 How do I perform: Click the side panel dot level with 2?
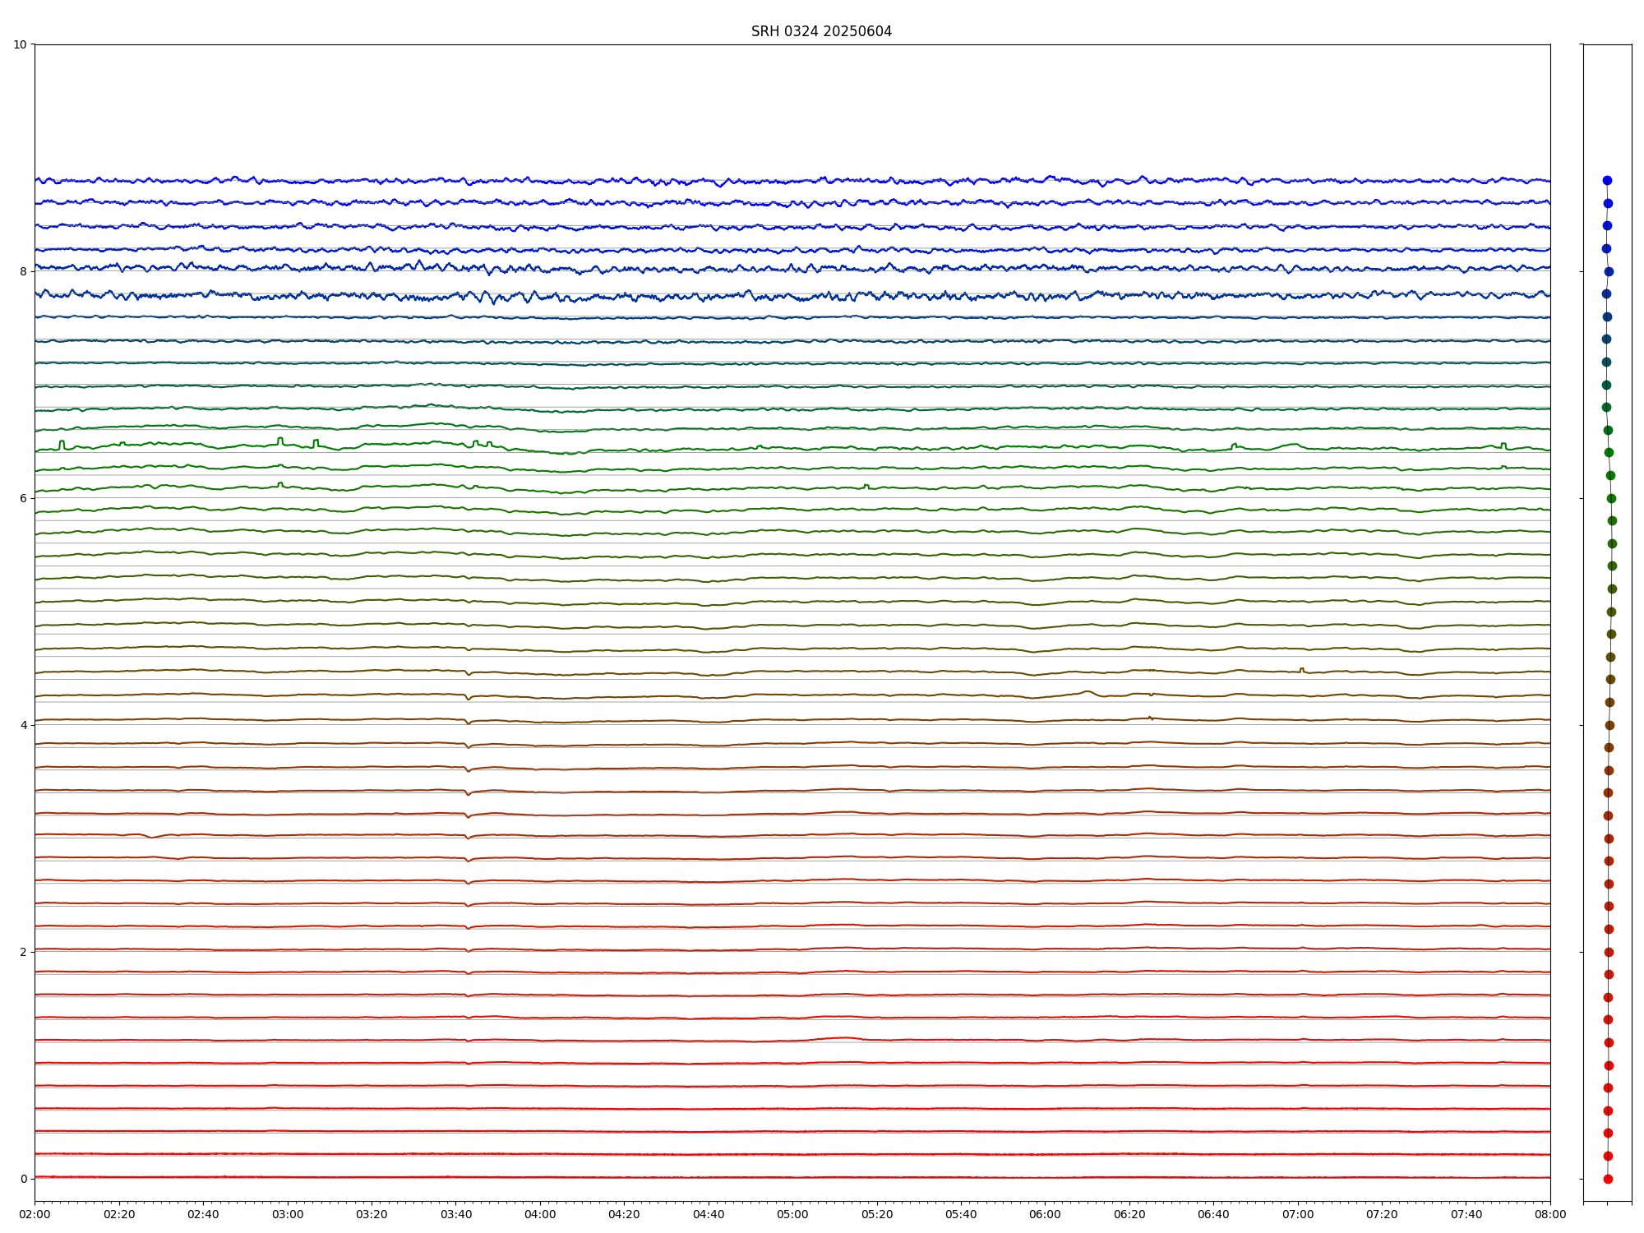pos(1609,952)
